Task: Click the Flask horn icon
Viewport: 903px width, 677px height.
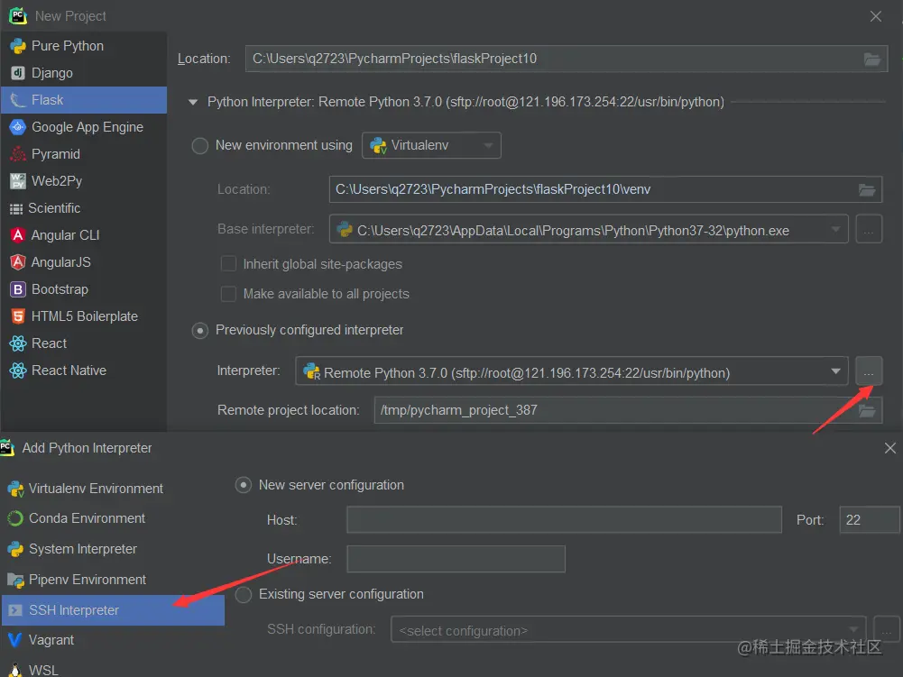Action: point(18,100)
